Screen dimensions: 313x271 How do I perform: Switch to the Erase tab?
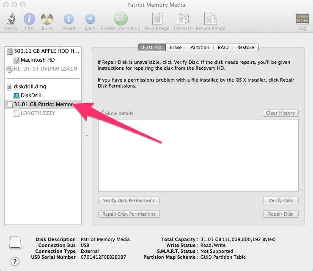pos(176,47)
